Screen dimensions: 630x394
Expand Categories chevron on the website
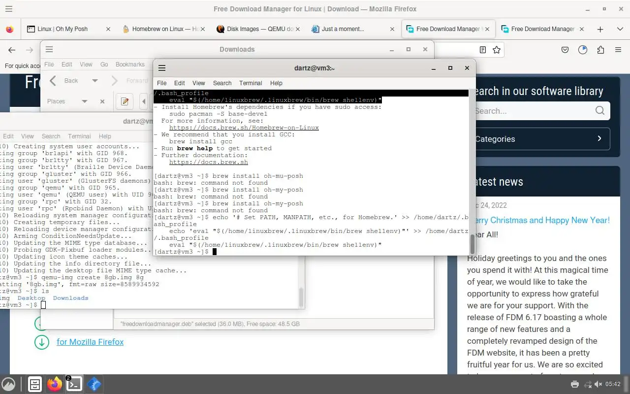(x=599, y=138)
